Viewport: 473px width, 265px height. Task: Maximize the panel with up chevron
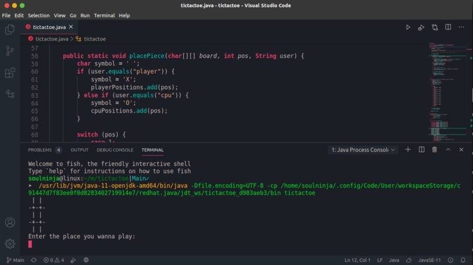(448, 150)
